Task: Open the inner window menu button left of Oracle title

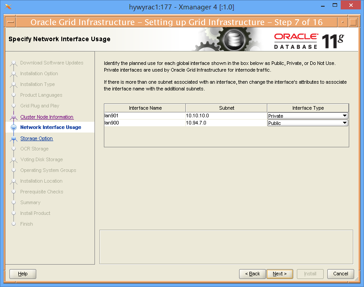Action: (x=10, y=22)
